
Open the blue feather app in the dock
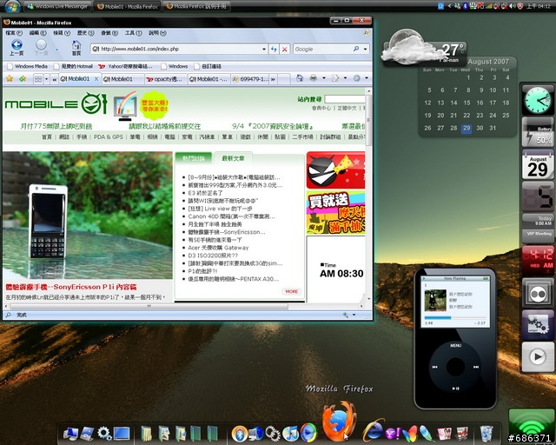427,434
